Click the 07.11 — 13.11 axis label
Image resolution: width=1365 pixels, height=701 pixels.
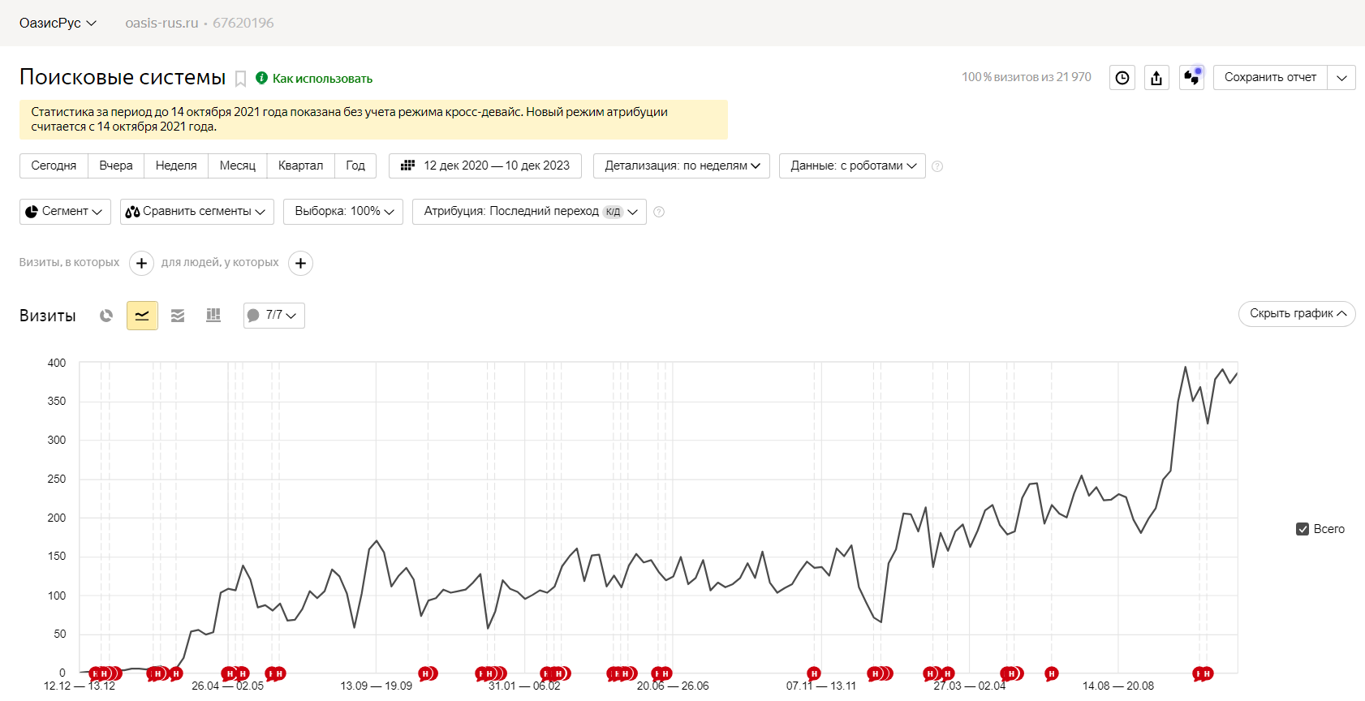pyautogui.click(x=821, y=686)
